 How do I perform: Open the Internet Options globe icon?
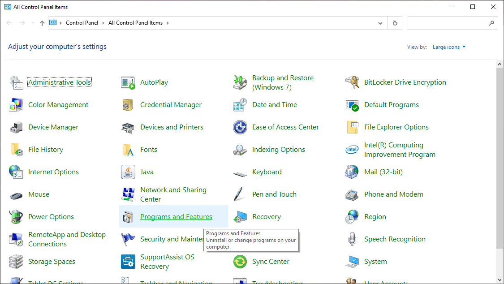[16, 172]
